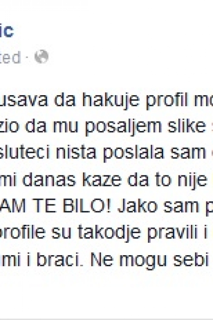
Task: Click the word 'nista' in the post
Action: click(76, 153)
